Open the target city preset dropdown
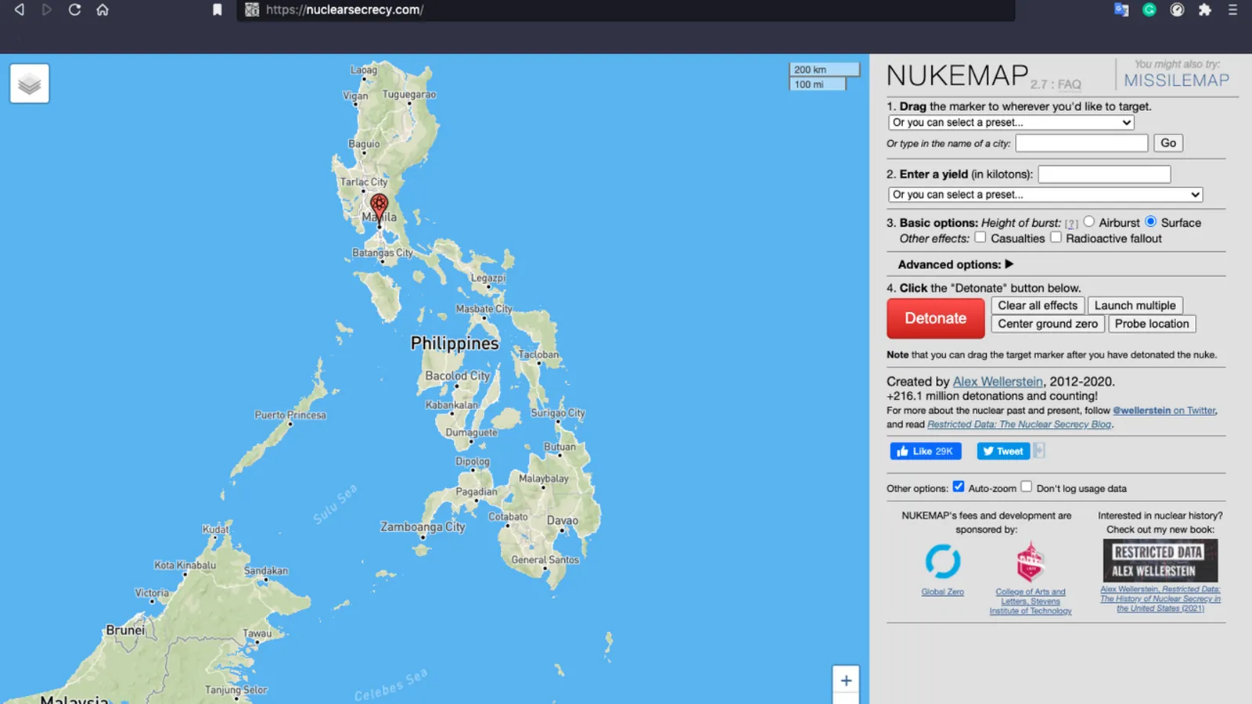The height and width of the screenshot is (704, 1252). coord(1011,123)
